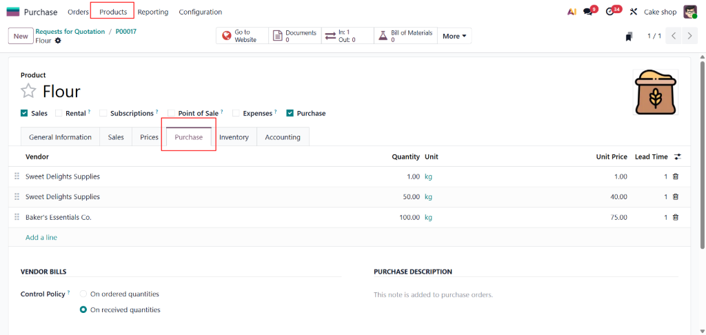
Task: Open the messages chat icon
Action: tap(587, 12)
